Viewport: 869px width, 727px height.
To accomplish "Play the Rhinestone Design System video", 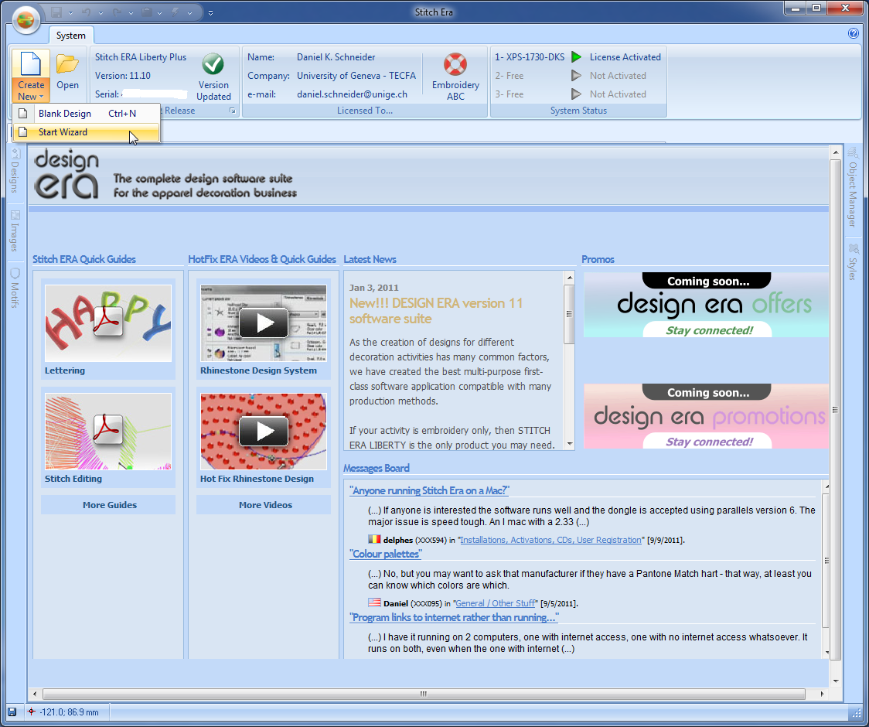I will [x=263, y=323].
